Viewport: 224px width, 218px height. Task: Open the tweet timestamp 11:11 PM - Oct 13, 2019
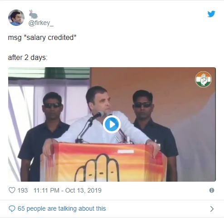[68, 190]
